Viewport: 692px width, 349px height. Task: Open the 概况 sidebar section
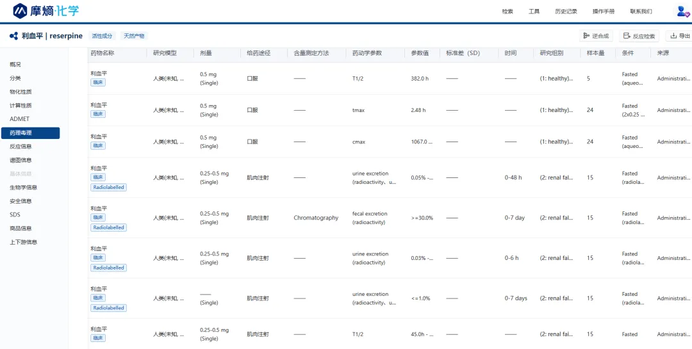(x=15, y=65)
